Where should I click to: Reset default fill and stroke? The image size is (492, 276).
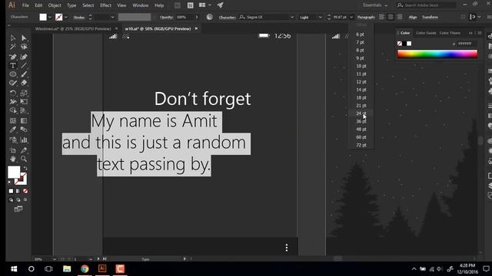pos(9,182)
